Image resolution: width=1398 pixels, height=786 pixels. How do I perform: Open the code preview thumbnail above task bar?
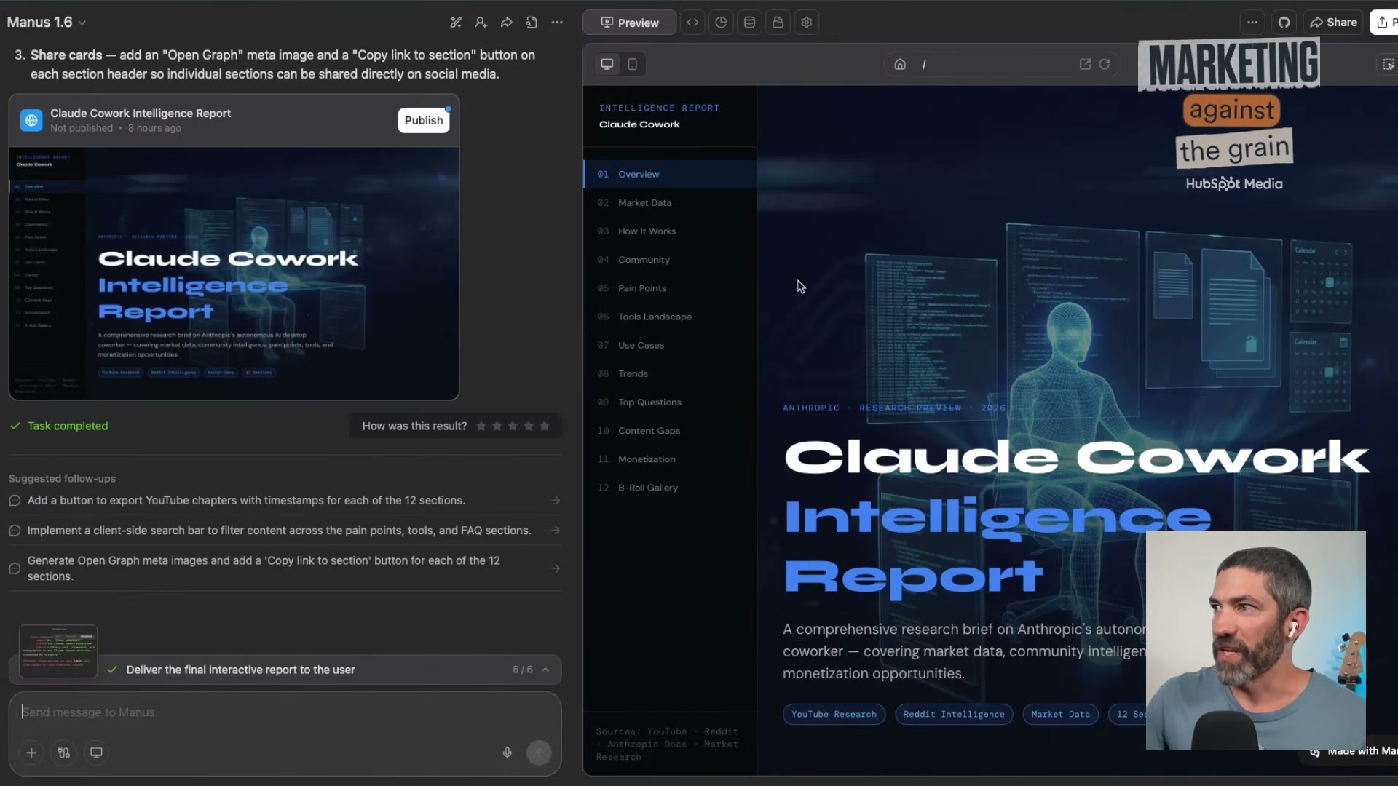(58, 651)
